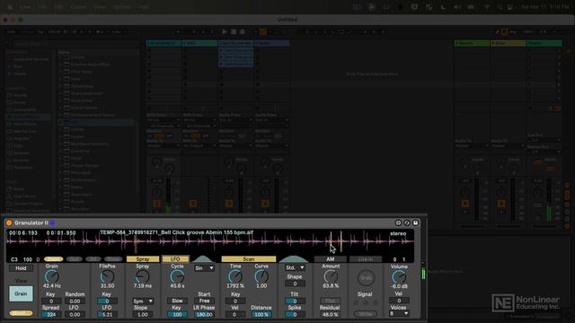Click the Scope button under the waveform
Screen dimensions: 575x323
(112, 259)
